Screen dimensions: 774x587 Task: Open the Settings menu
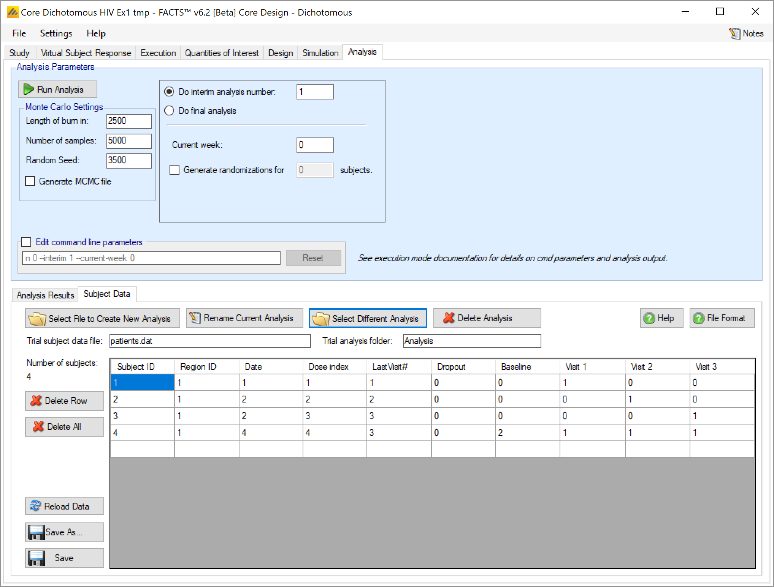point(56,33)
